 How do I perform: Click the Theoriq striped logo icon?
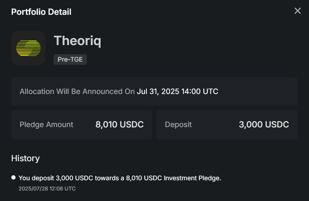coord(28,48)
